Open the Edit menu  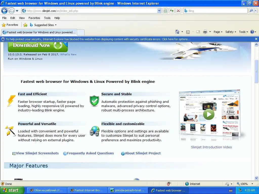[13, 18]
